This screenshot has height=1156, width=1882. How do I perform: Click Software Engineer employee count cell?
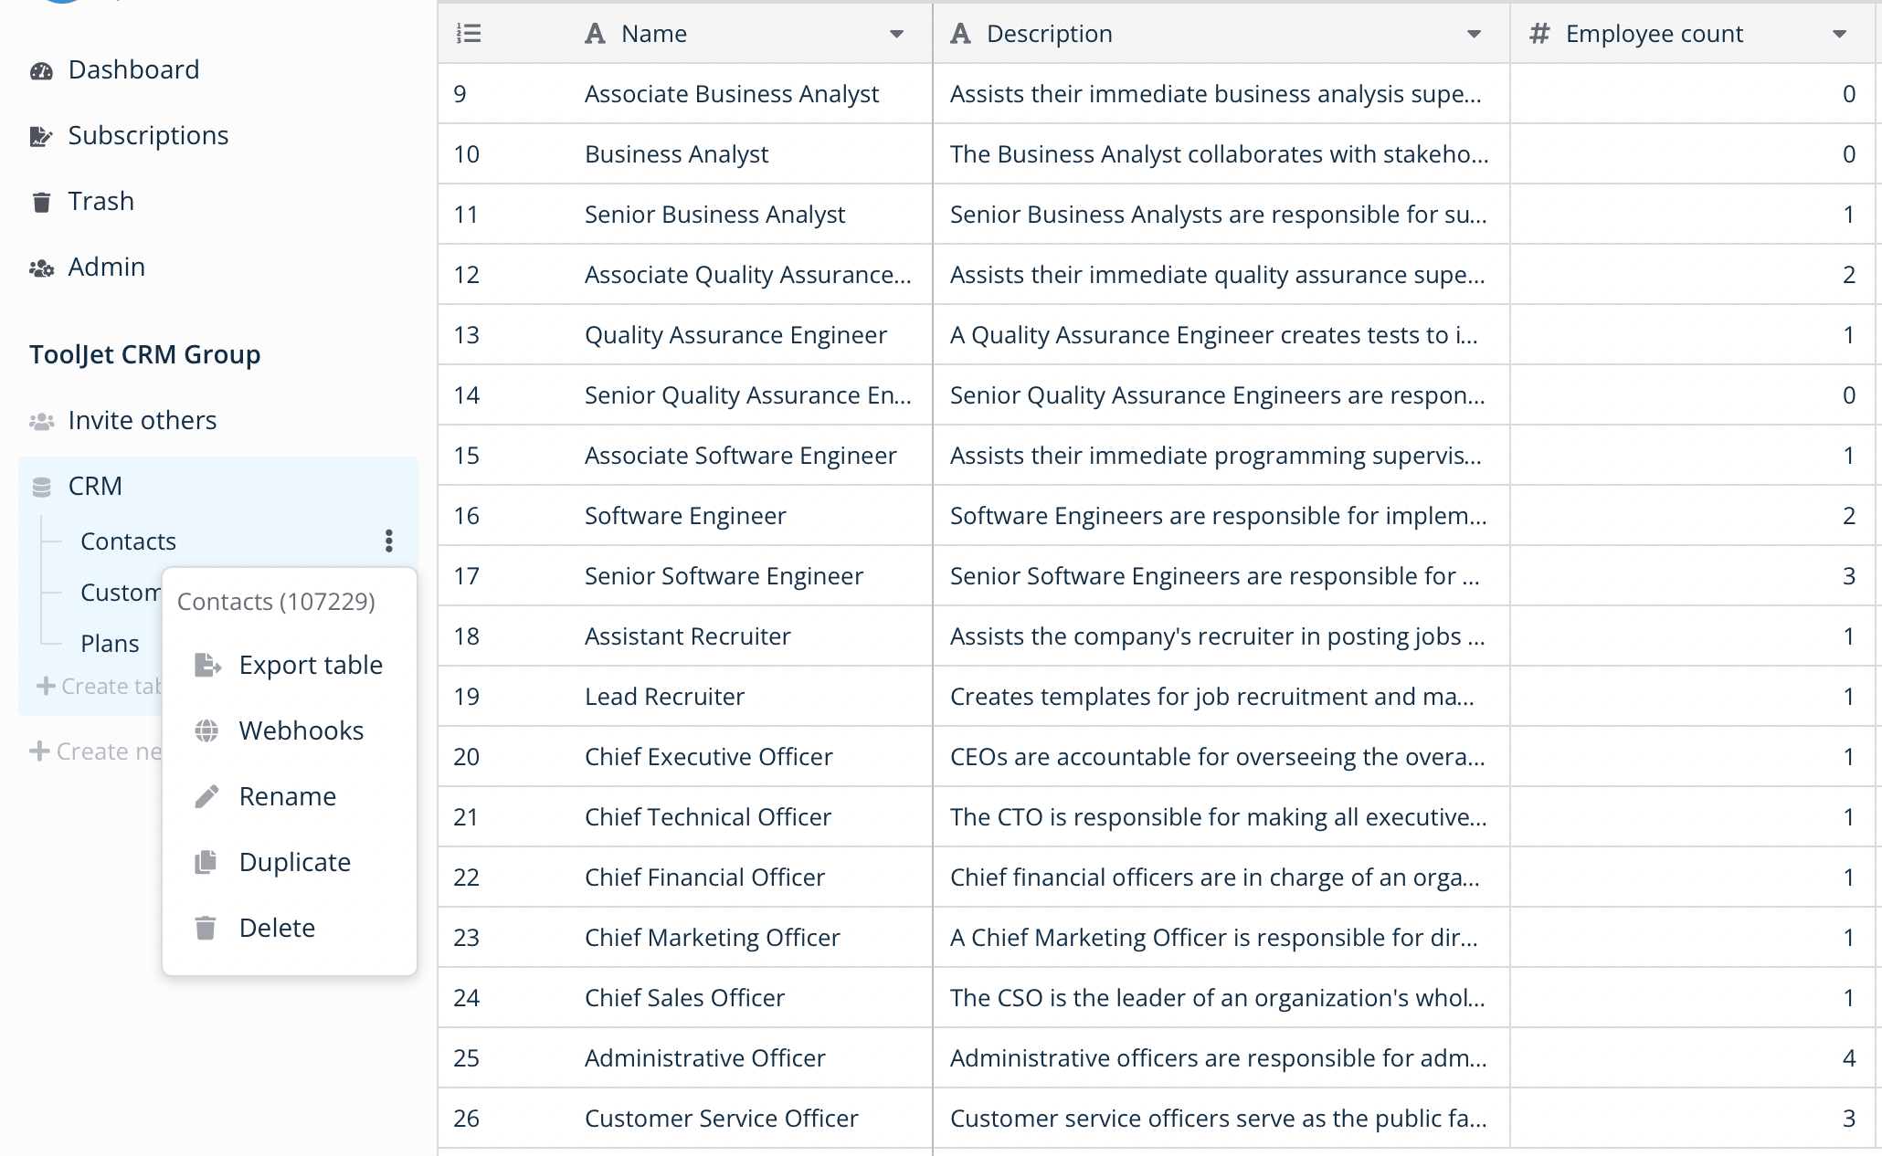coord(1692,516)
